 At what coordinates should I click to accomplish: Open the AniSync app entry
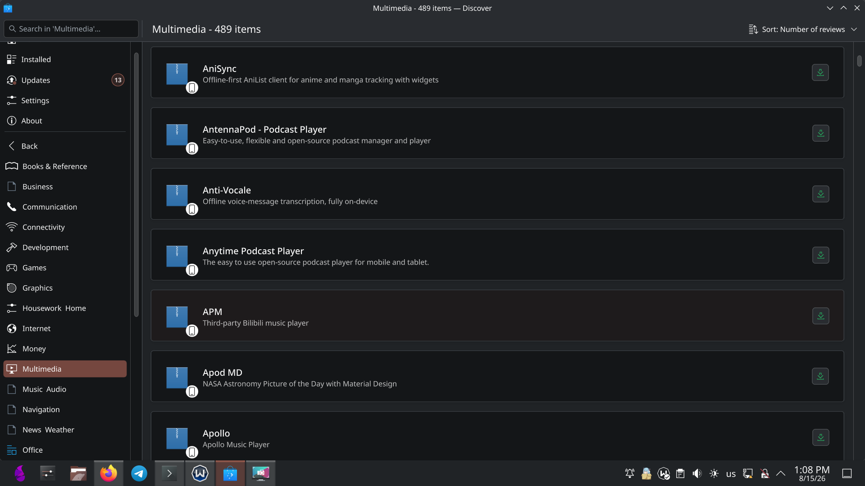point(497,72)
